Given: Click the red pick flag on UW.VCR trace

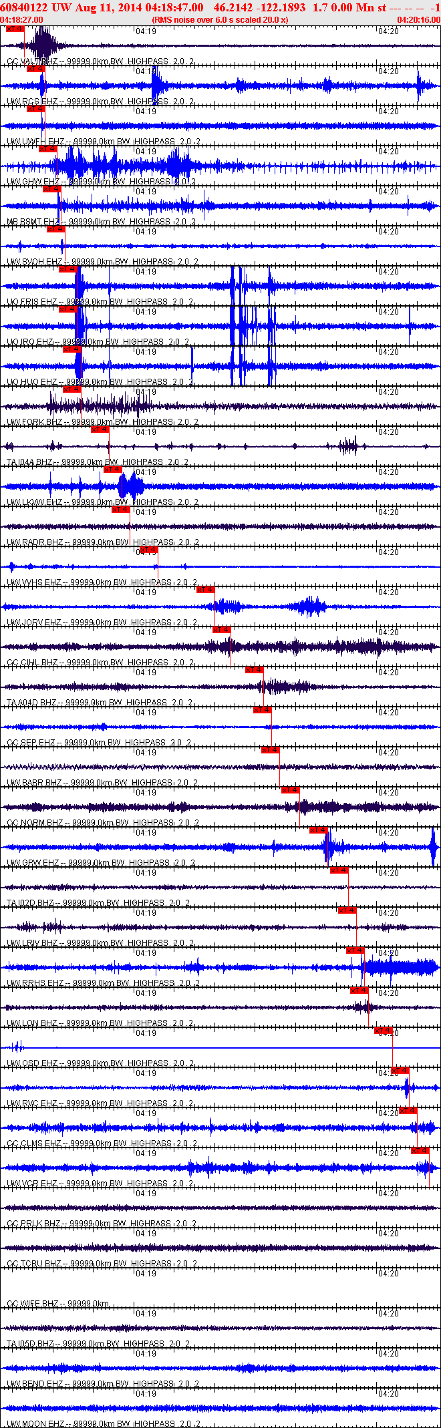Looking at the screenshot, I should tap(420, 1151).
